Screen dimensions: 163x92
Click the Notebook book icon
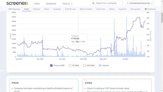pyautogui.click(x=146, y=9)
